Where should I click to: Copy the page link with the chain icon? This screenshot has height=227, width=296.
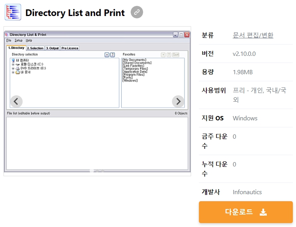[136, 12]
